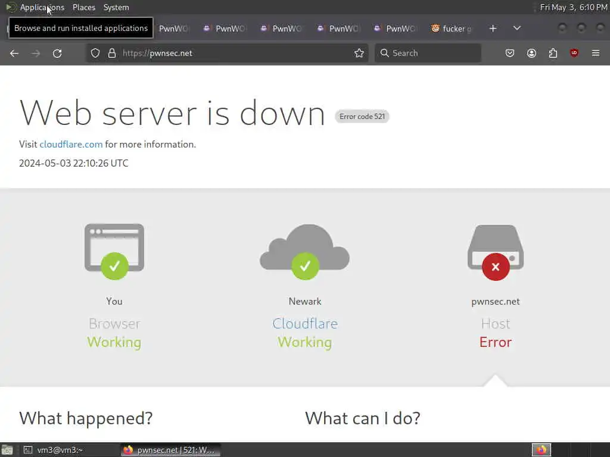610x457 pixels.
Task: Bookmark this page with the star icon
Action: point(359,53)
